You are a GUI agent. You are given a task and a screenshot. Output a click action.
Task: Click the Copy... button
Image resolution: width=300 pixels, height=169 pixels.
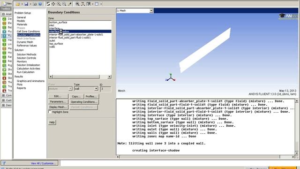coord(76,97)
